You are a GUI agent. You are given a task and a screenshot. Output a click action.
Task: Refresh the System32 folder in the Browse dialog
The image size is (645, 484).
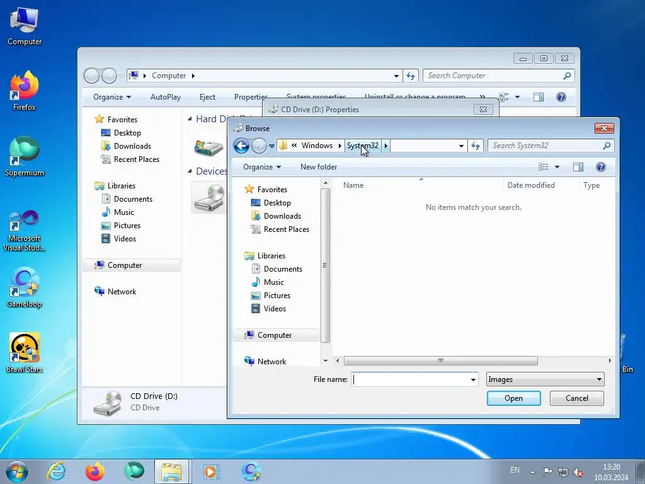[476, 146]
